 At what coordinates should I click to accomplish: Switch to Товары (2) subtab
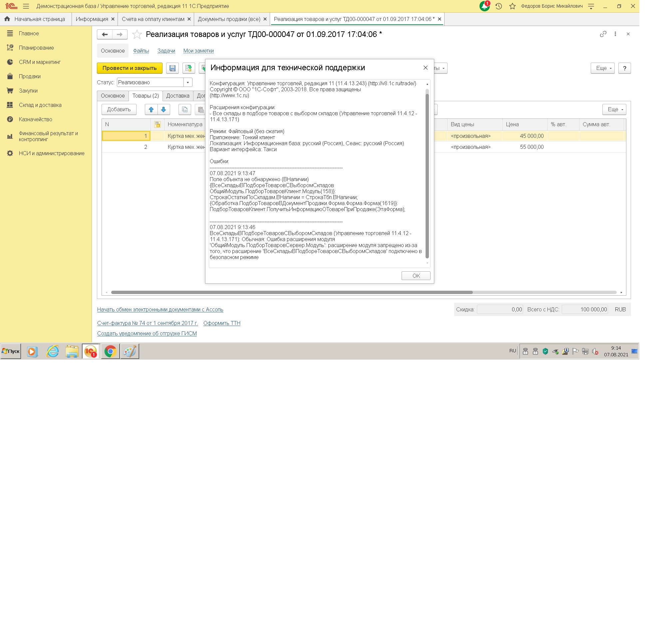tap(146, 96)
